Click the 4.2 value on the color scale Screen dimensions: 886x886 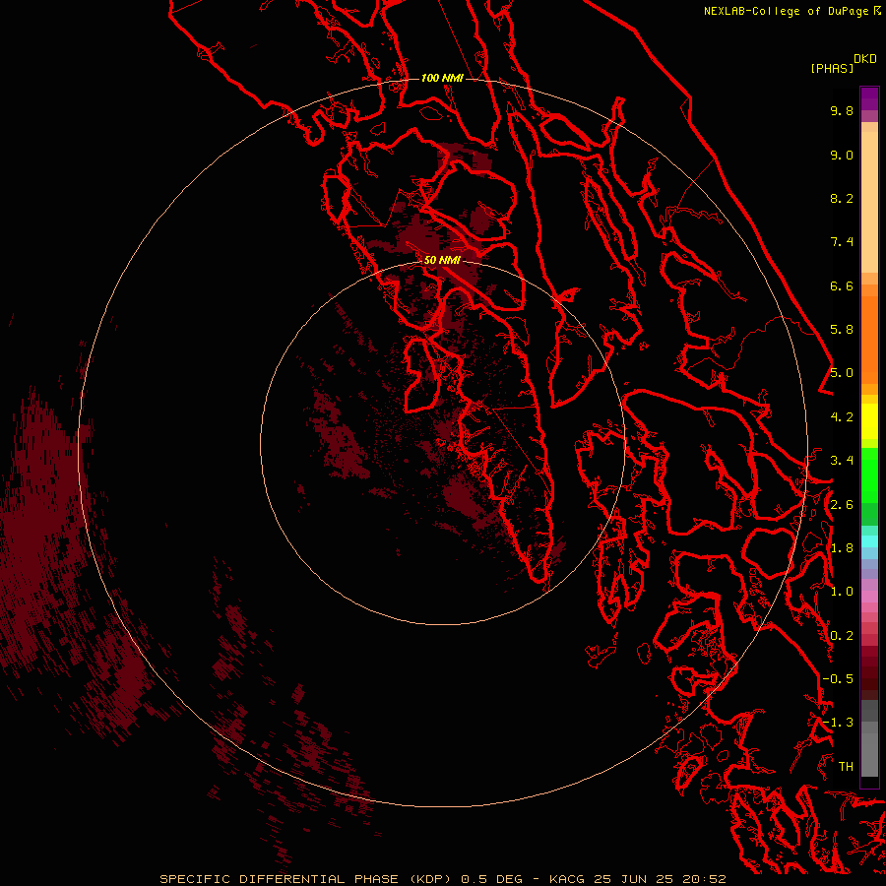click(842, 417)
